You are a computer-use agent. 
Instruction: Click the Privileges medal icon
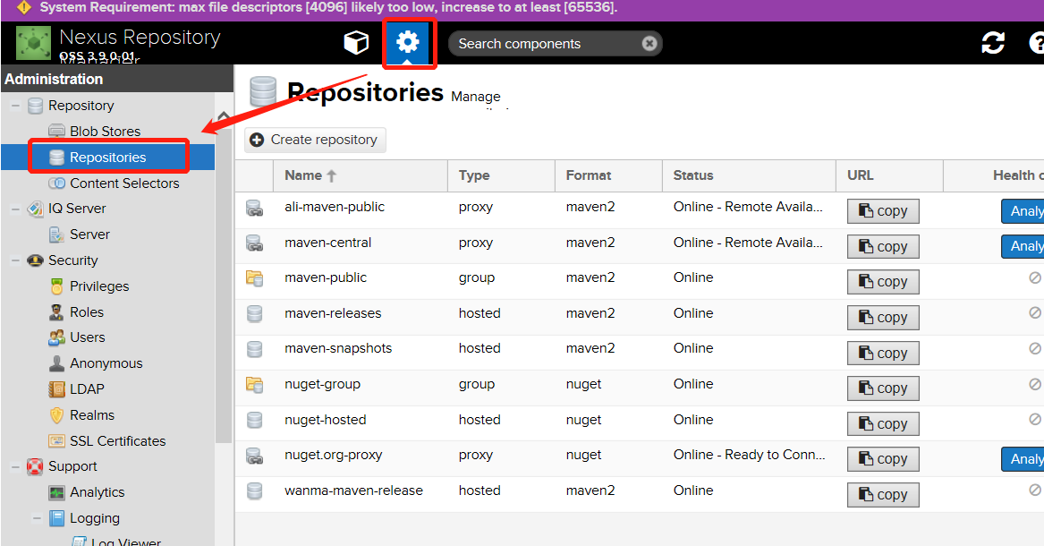pyautogui.click(x=56, y=286)
